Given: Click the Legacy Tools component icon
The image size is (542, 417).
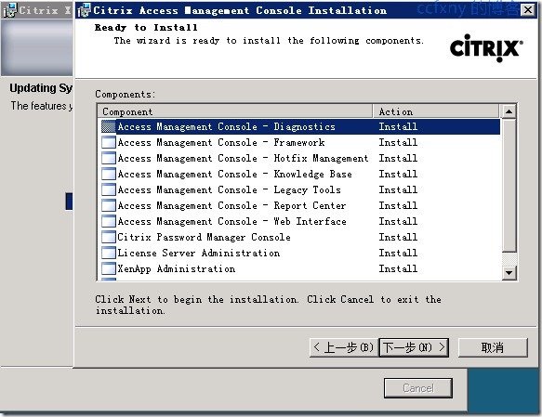Looking at the screenshot, I should pos(109,189).
